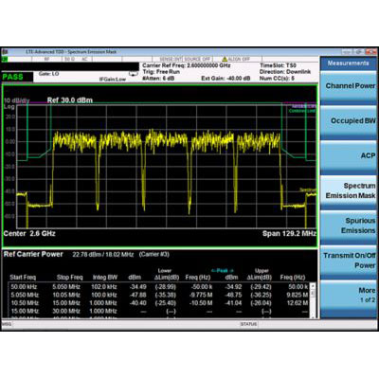Click the results table scrollbar up arrow
This screenshot has width=379, height=379.
[313, 286]
